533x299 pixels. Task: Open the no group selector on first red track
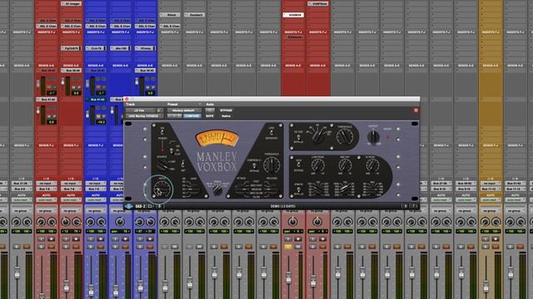(47, 211)
